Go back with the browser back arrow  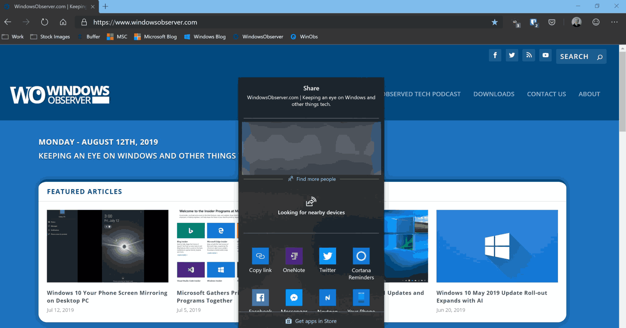[x=8, y=22]
